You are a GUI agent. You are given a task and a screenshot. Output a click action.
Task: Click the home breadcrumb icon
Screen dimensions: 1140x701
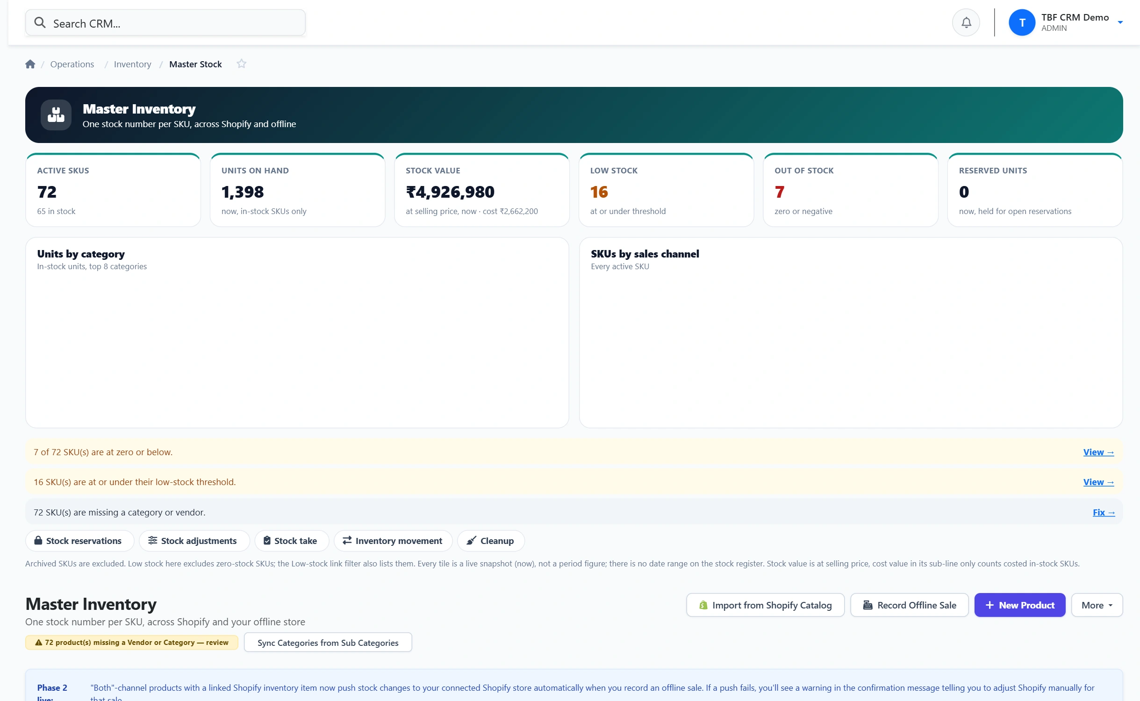(x=30, y=64)
